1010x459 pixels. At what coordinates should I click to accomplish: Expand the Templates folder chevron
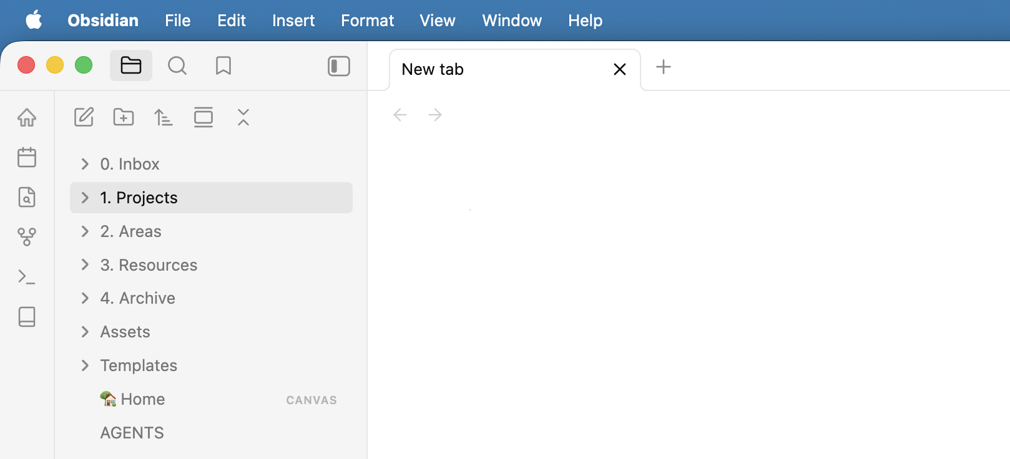click(x=85, y=365)
